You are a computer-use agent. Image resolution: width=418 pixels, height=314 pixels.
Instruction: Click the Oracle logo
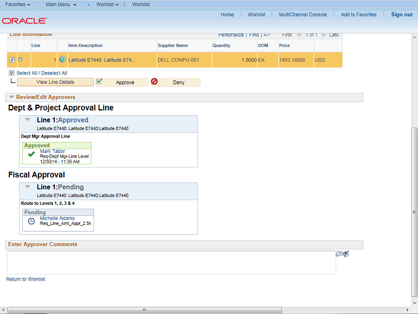25,21
